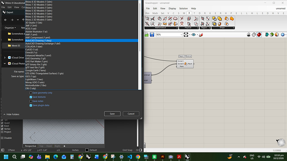Enable Save geometry only checkbox
This screenshot has height=161, width=287.
point(31,93)
